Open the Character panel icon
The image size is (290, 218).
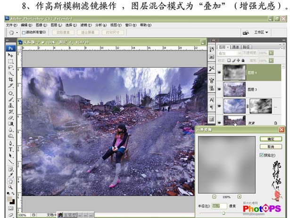[212, 100]
